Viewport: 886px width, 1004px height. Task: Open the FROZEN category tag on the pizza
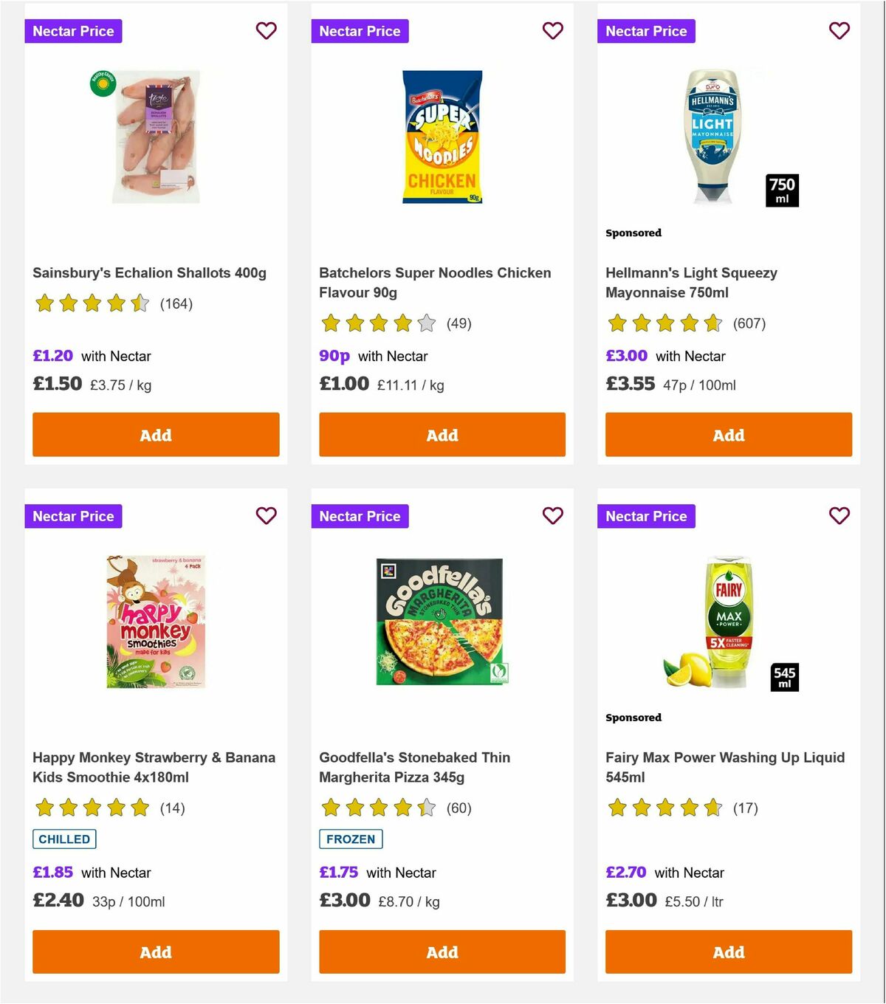point(350,839)
